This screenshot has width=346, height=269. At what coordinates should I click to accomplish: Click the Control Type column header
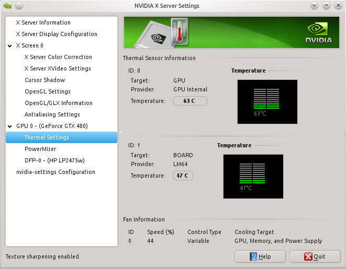coord(204,232)
